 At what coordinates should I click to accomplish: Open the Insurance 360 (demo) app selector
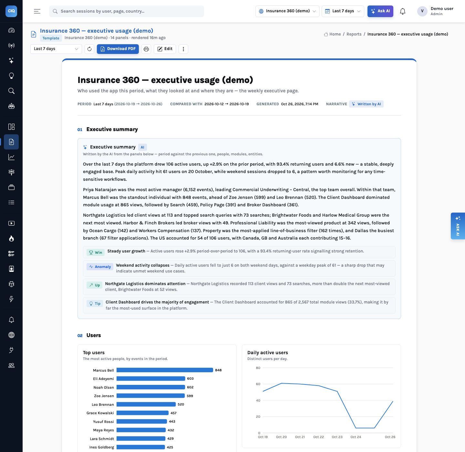(x=287, y=11)
